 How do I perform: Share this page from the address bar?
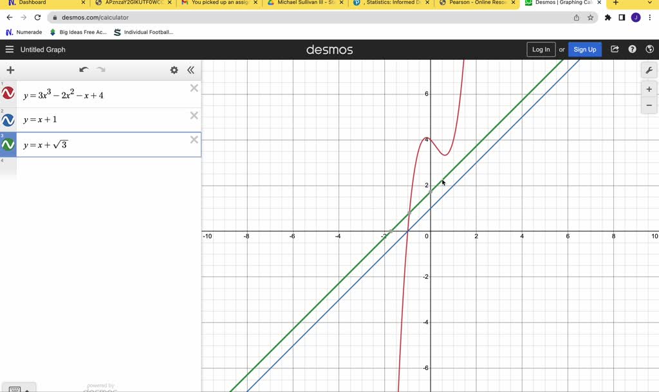[x=576, y=17]
